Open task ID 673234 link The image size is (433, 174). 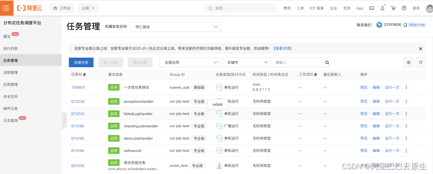pos(78,102)
